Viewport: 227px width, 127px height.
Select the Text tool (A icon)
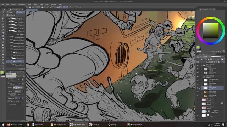[3, 63]
